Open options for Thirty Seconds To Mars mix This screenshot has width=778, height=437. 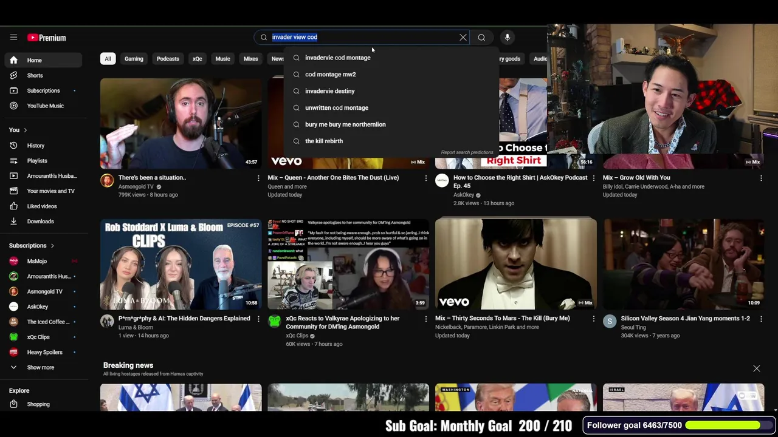tap(594, 319)
